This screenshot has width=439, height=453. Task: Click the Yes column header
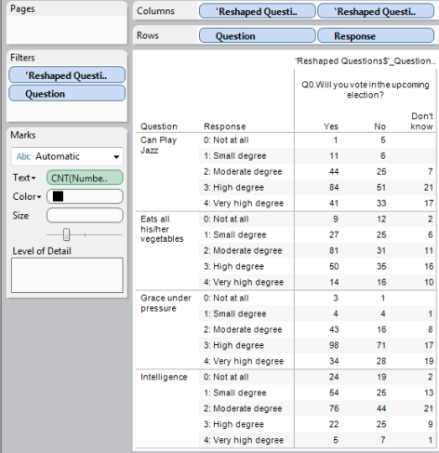pos(331,127)
